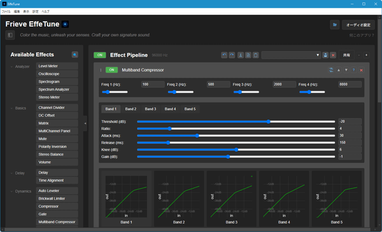Add the Level Meter effect

click(57, 66)
